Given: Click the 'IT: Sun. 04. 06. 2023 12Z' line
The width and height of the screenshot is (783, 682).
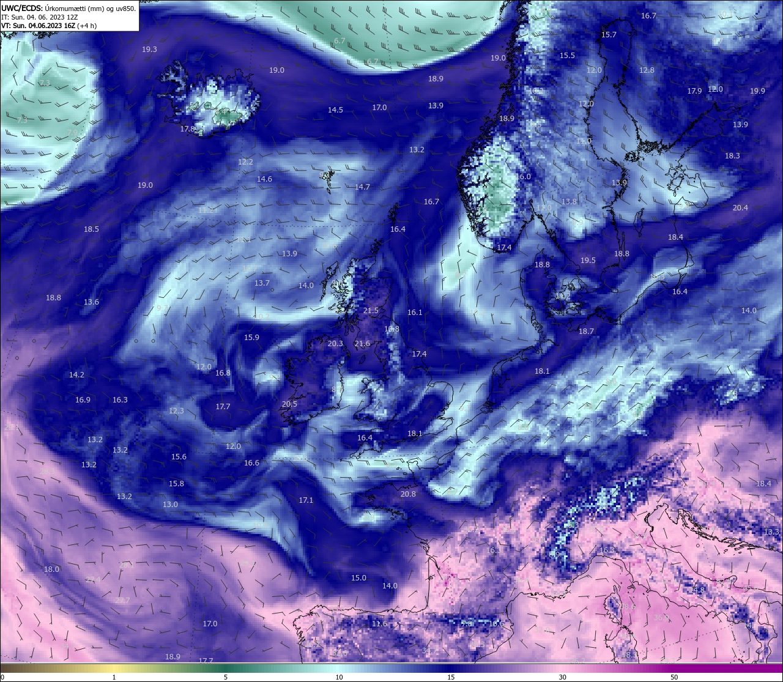Looking at the screenshot, I should 39,17.
